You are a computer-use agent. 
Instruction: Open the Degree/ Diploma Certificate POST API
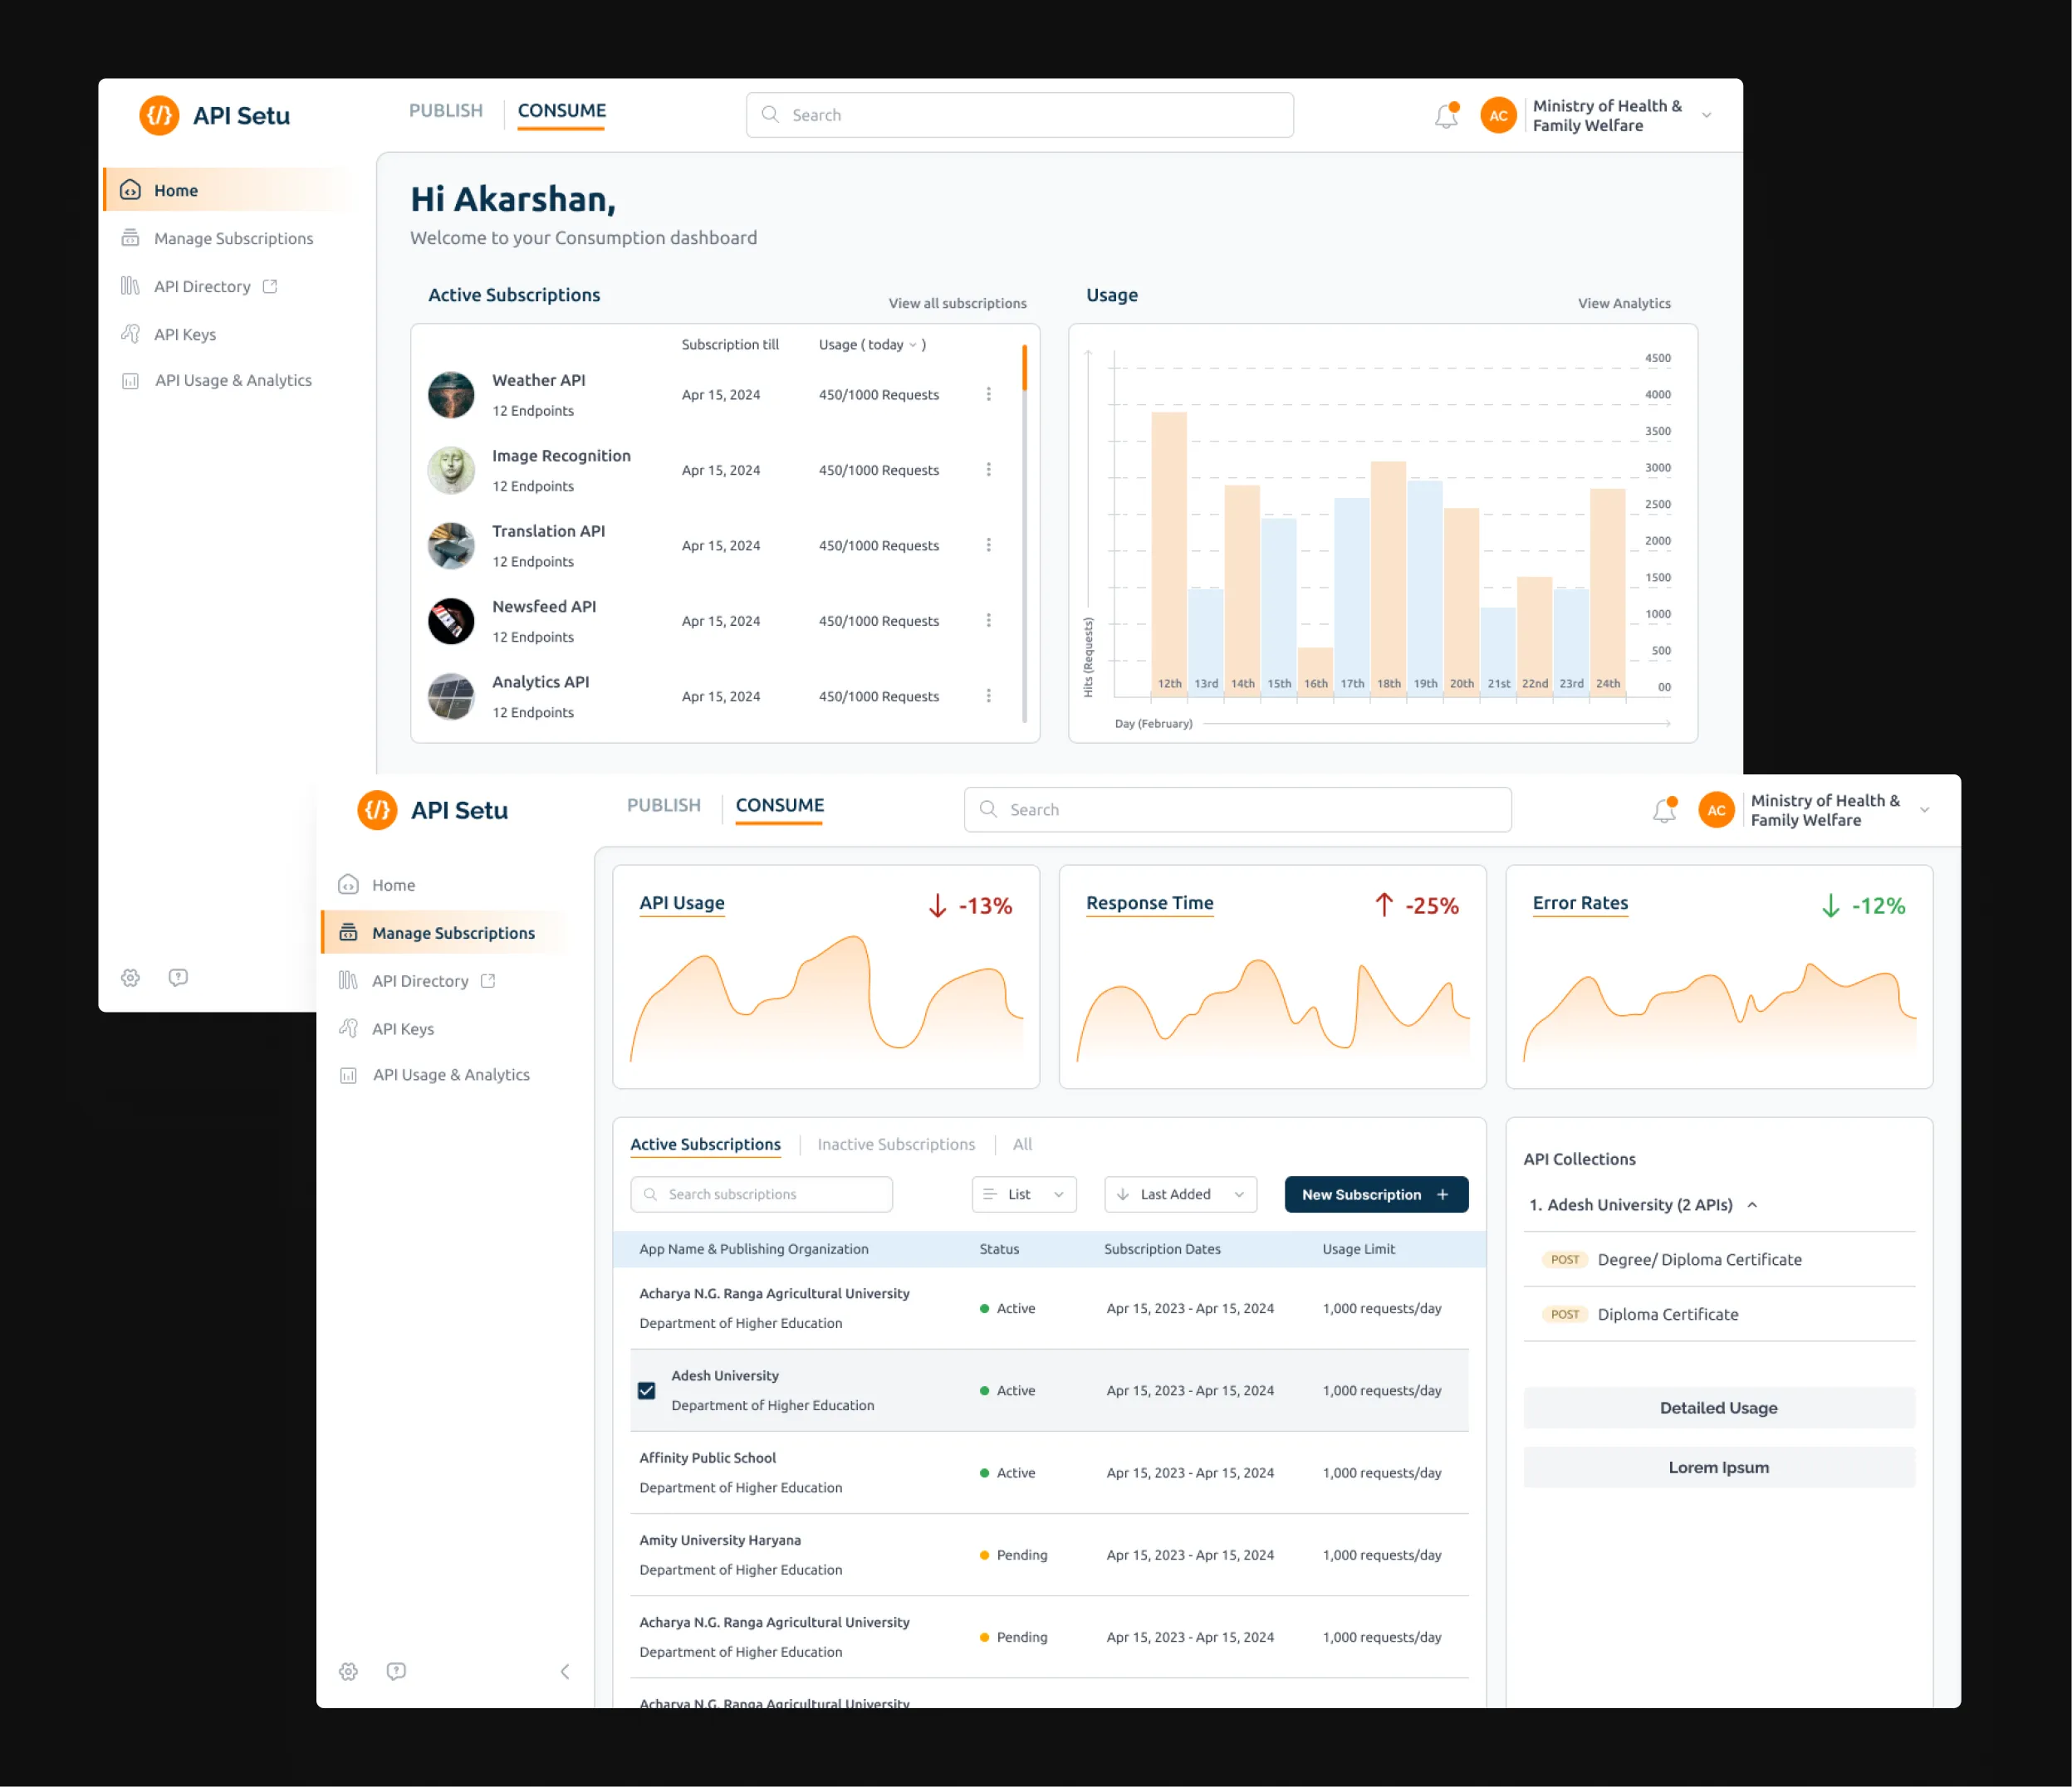1719,1259
